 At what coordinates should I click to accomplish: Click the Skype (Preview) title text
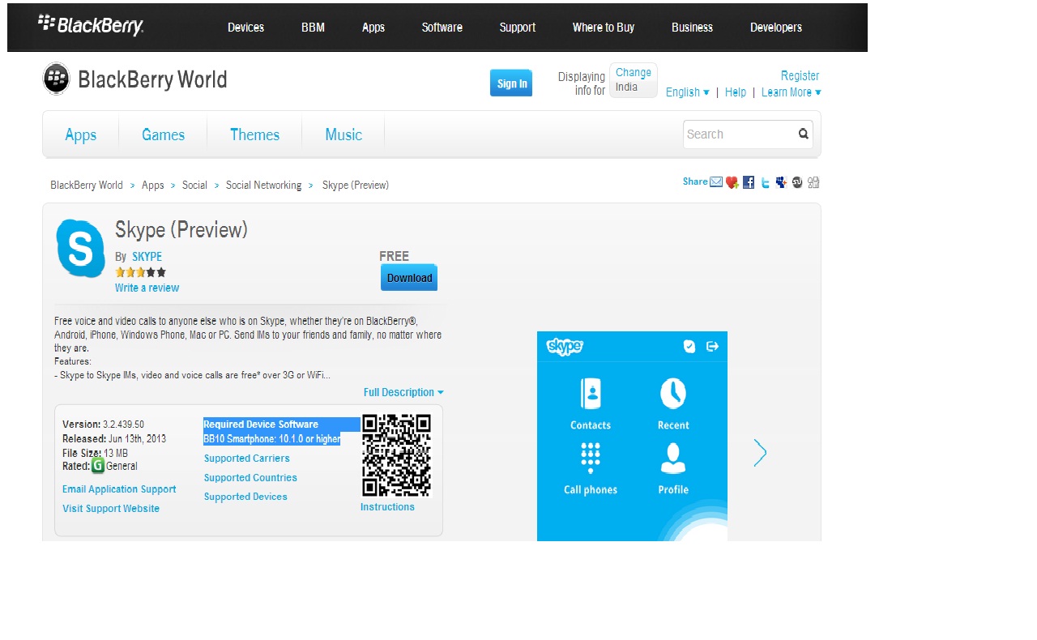click(181, 230)
